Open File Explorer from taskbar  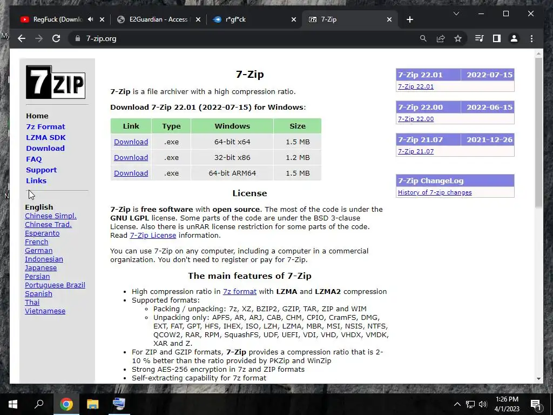tap(92, 404)
